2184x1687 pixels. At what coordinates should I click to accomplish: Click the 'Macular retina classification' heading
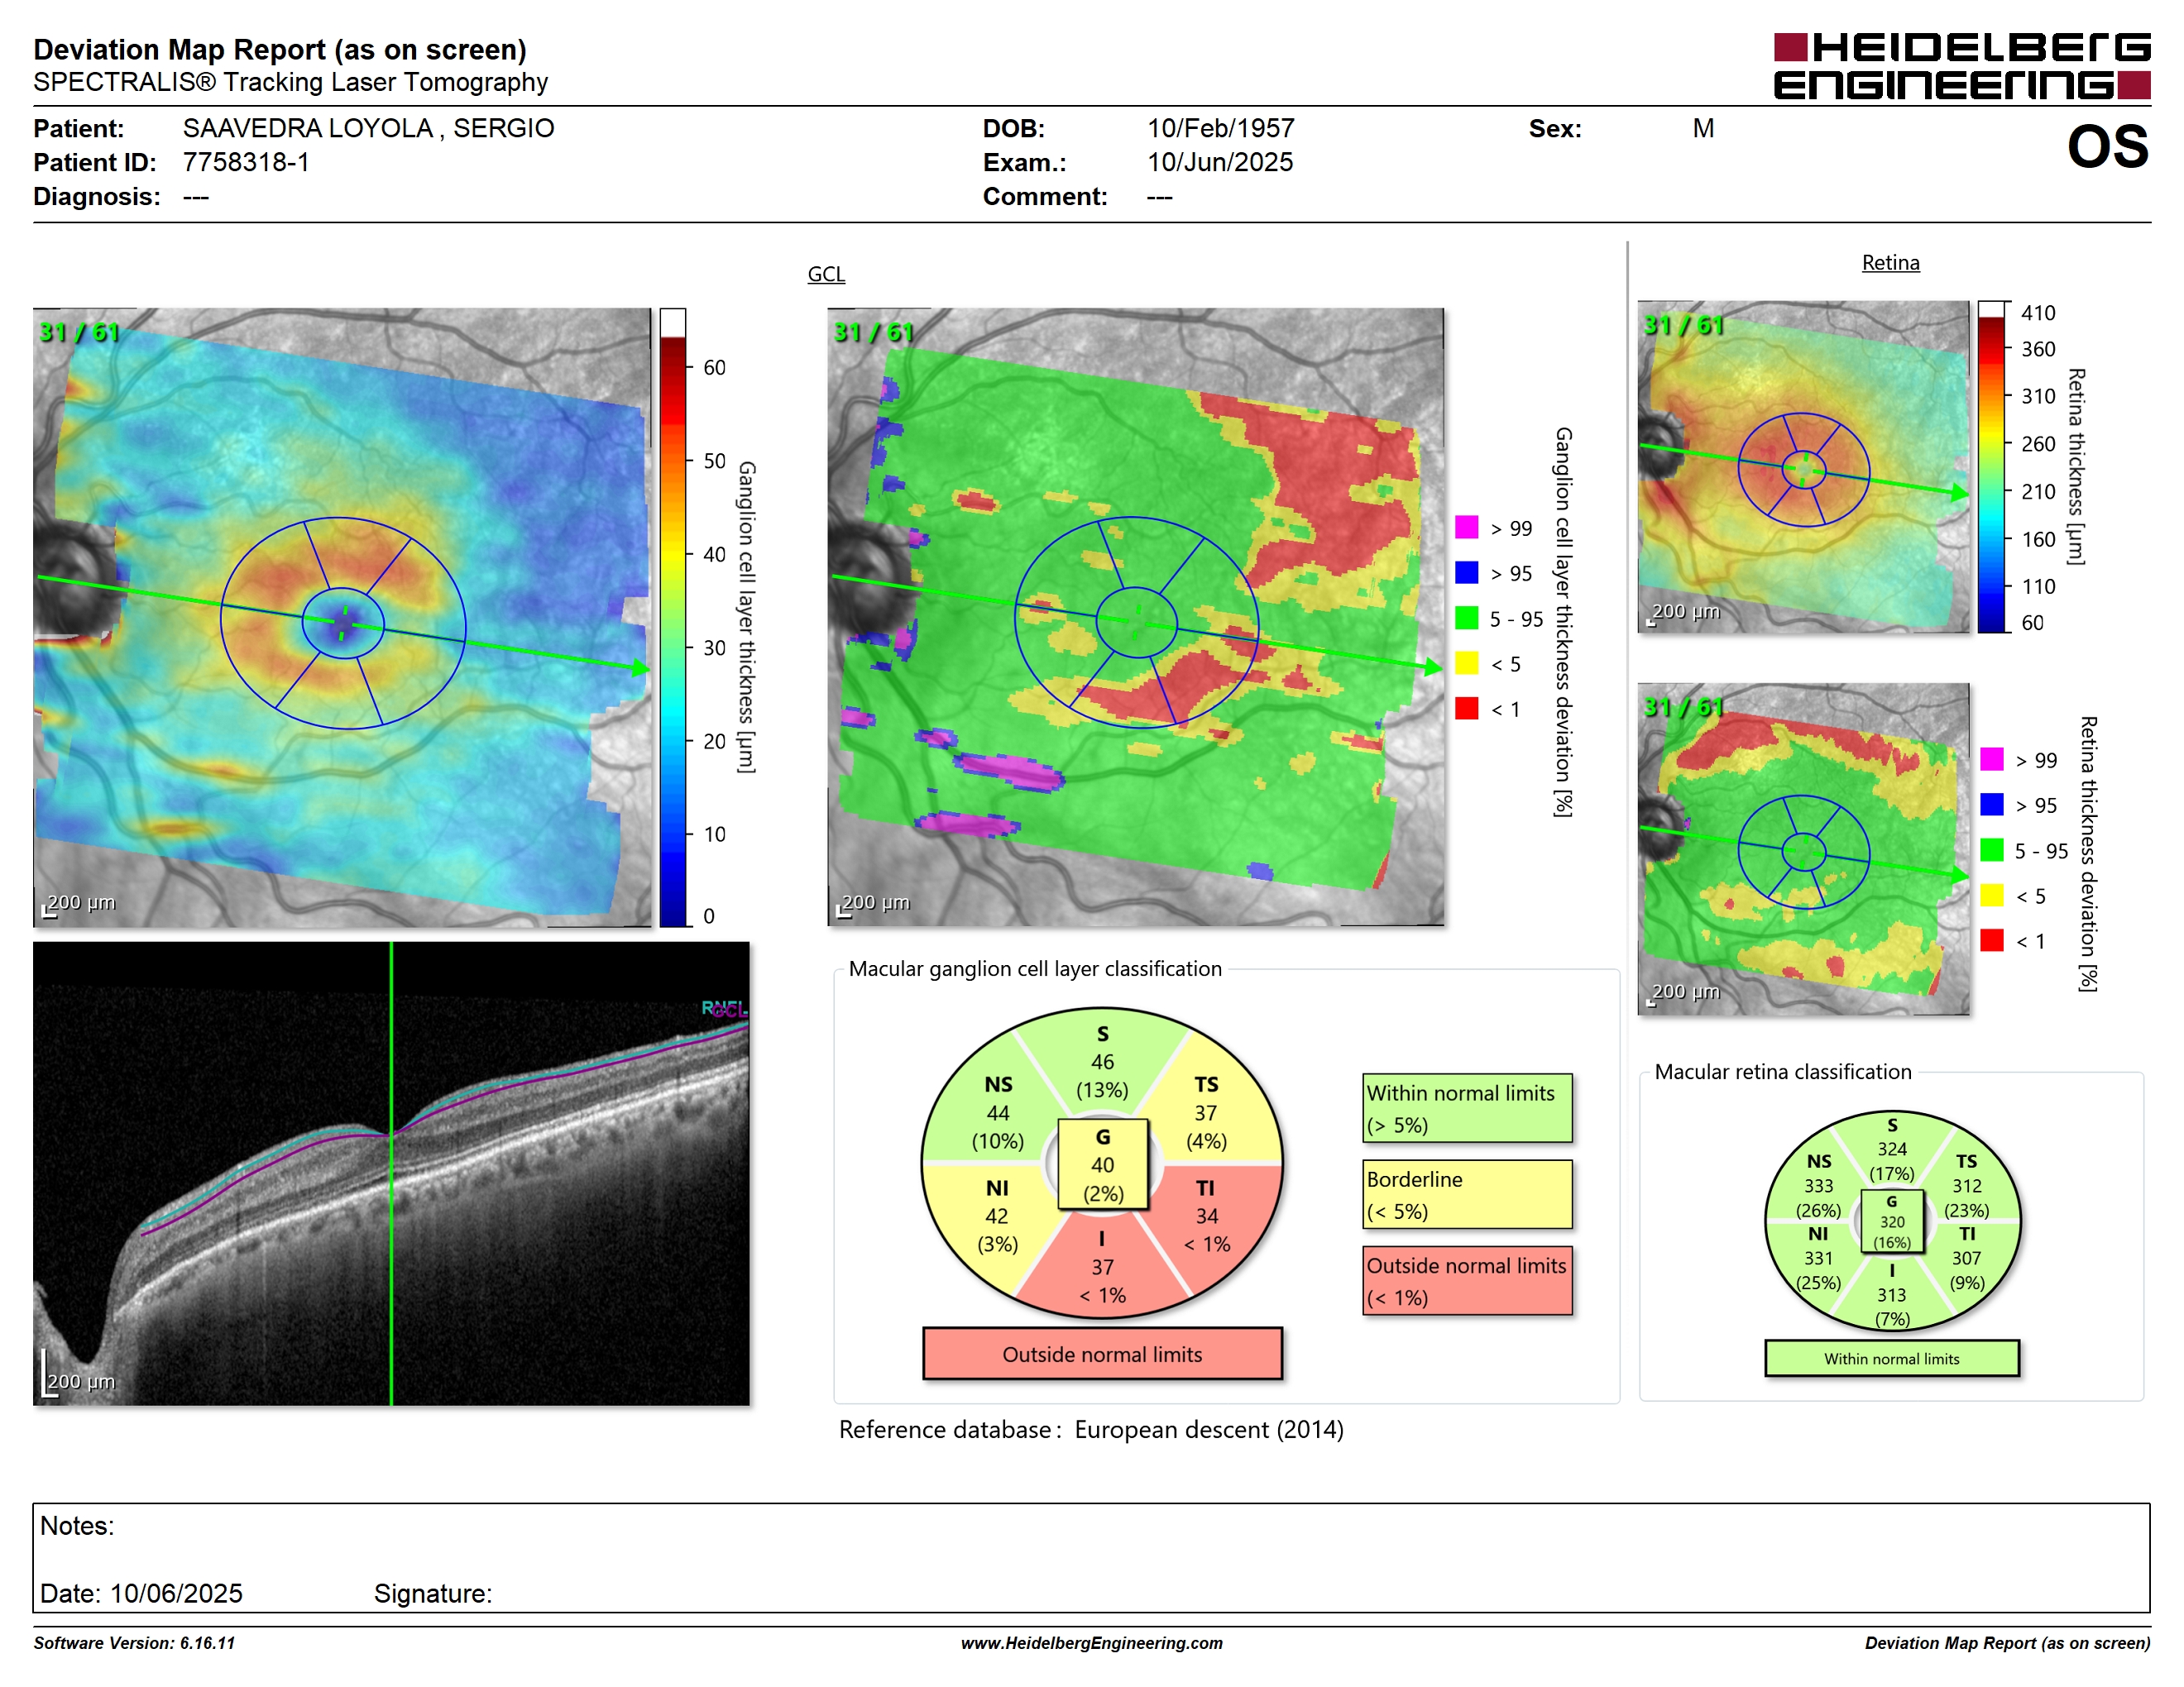click(x=1783, y=1072)
